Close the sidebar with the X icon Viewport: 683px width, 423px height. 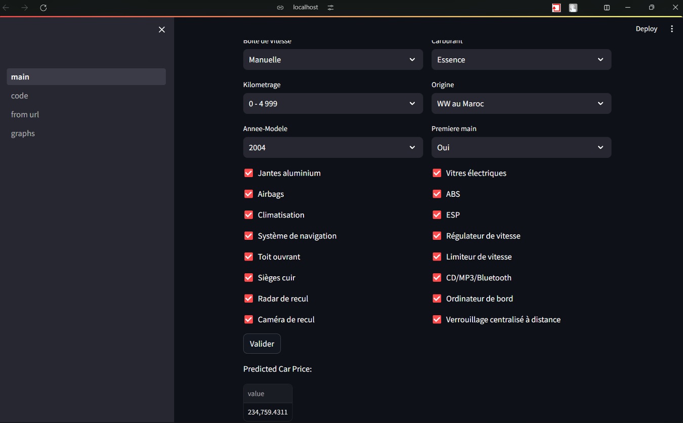coord(162,30)
